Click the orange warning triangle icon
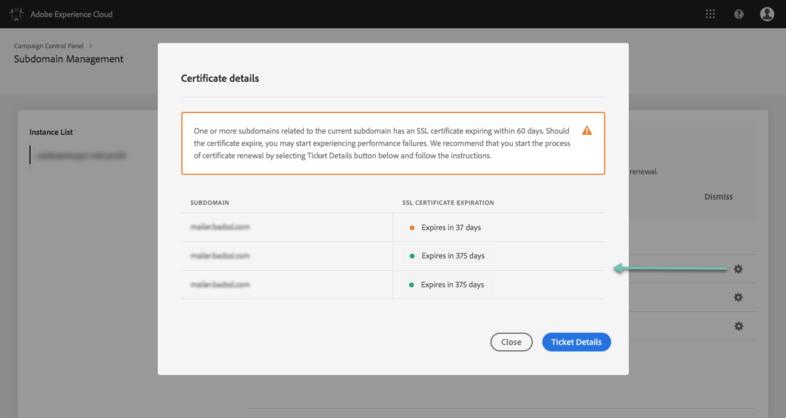The width and height of the screenshot is (786, 418). click(x=586, y=130)
